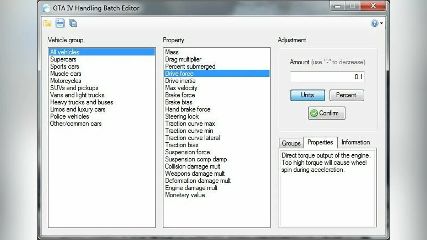427x240 pixels.
Task: Select the Drive inertia property
Action: 217,81
